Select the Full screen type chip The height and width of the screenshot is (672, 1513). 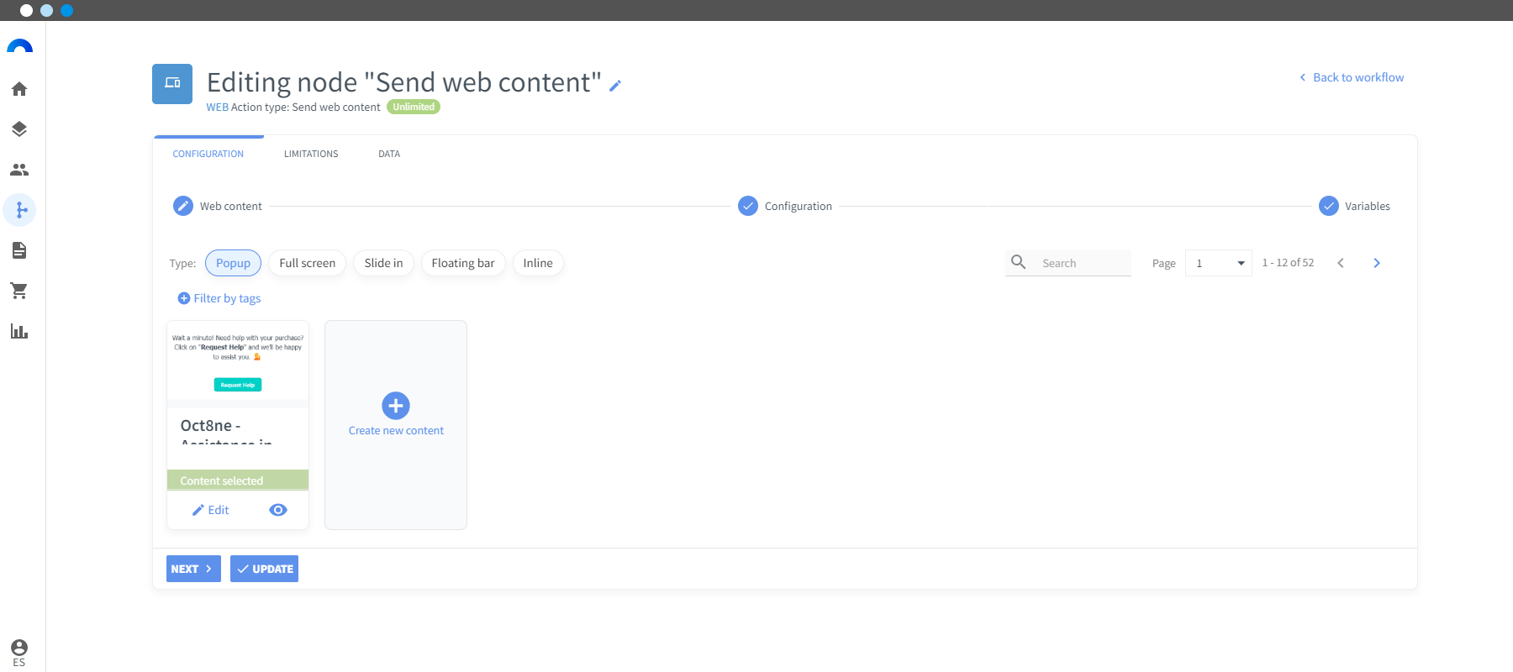pyautogui.click(x=307, y=263)
